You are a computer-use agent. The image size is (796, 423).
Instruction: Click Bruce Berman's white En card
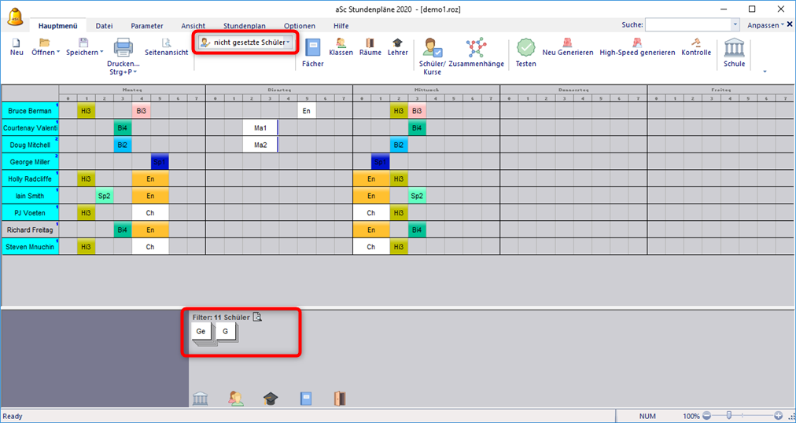click(x=307, y=111)
